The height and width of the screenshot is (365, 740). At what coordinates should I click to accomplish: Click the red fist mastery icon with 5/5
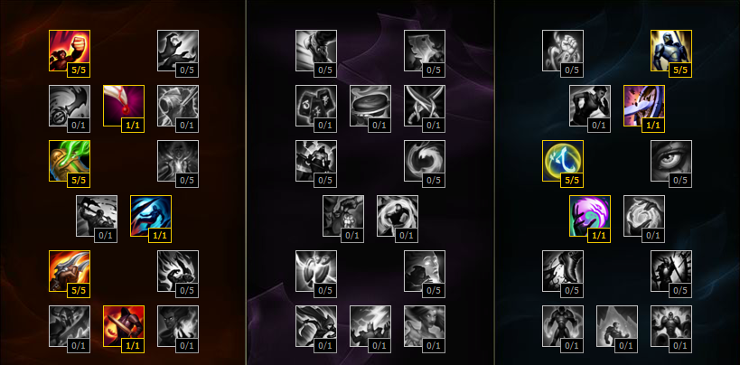point(70,51)
